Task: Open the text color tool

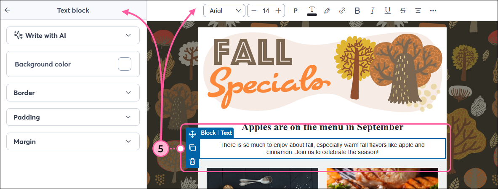Action: pyautogui.click(x=312, y=11)
